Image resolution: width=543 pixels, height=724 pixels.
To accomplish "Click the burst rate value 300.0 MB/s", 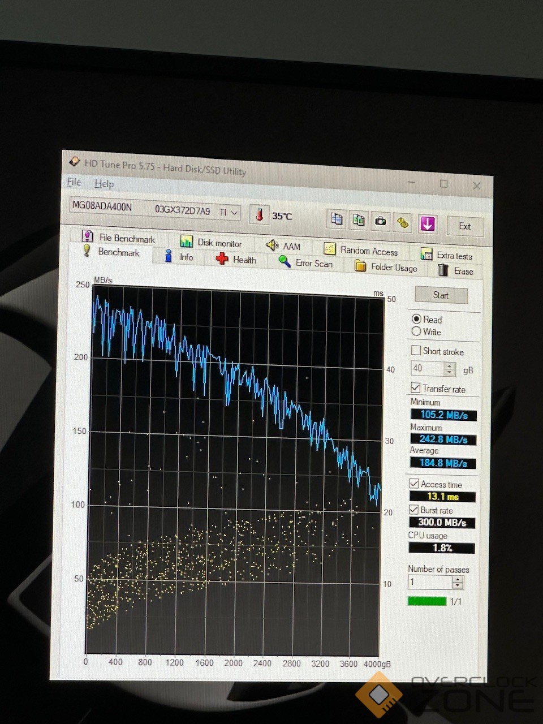I will click(442, 522).
